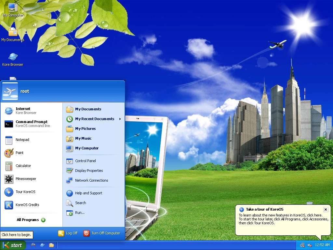Click Kore Browser quick launch icon
This screenshot has width=333, height=250.
(42, 245)
